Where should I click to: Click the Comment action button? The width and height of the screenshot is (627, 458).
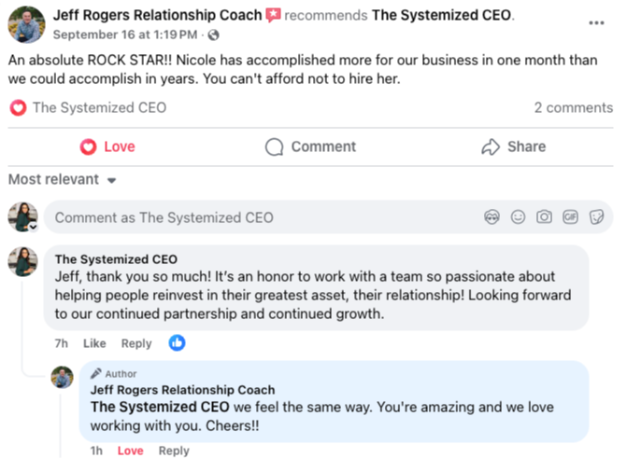(x=310, y=146)
